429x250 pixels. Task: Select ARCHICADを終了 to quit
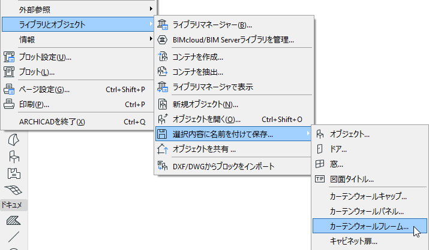click(53, 121)
